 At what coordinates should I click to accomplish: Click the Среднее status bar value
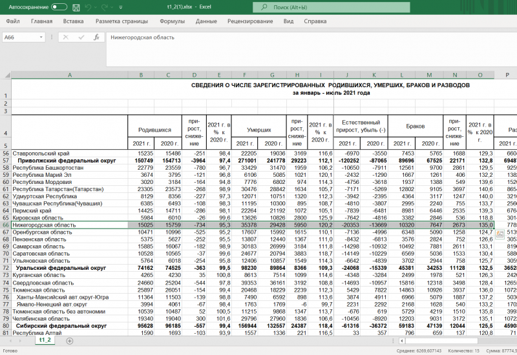point(419,350)
